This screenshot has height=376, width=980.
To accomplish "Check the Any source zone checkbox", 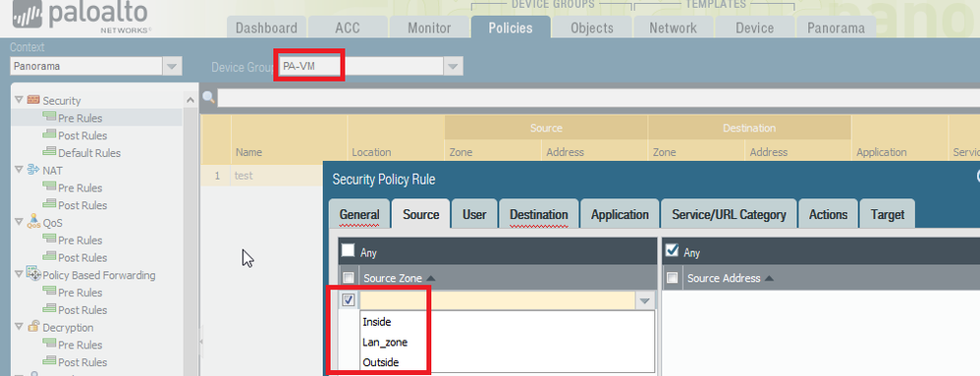I will 349,251.
